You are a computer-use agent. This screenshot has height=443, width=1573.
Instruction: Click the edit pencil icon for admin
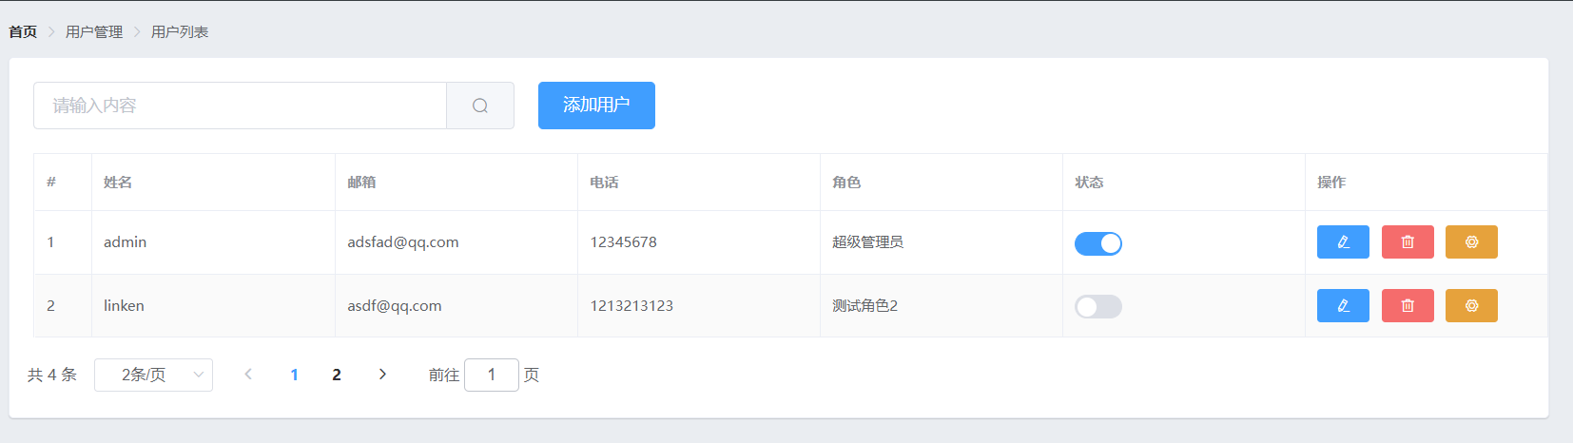(x=1343, y=242)
